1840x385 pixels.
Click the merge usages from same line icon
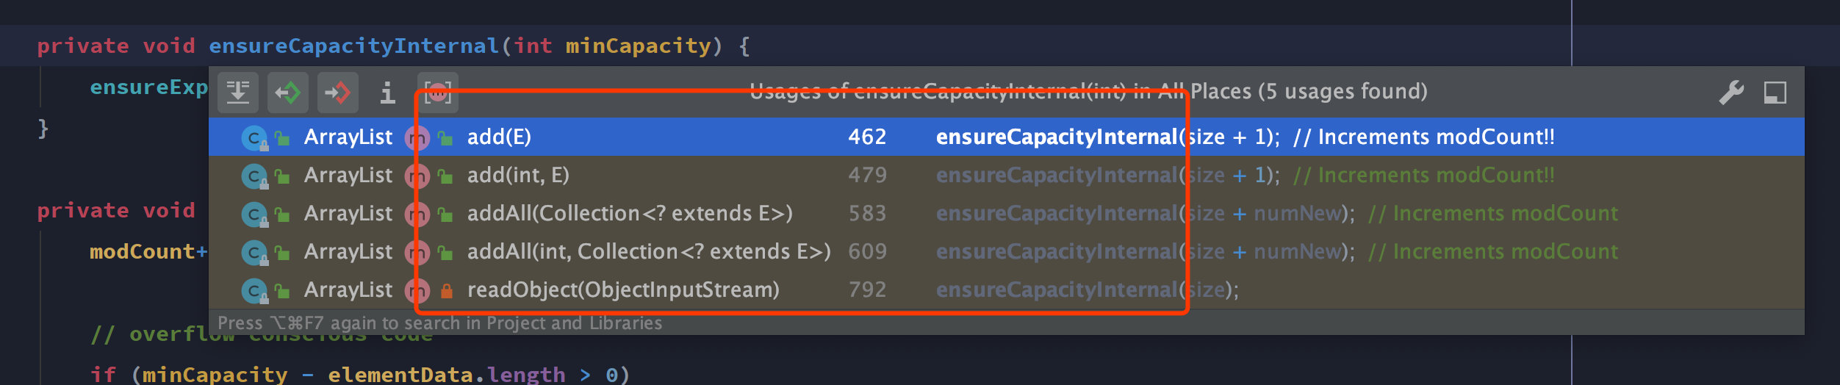pos(238,93)
